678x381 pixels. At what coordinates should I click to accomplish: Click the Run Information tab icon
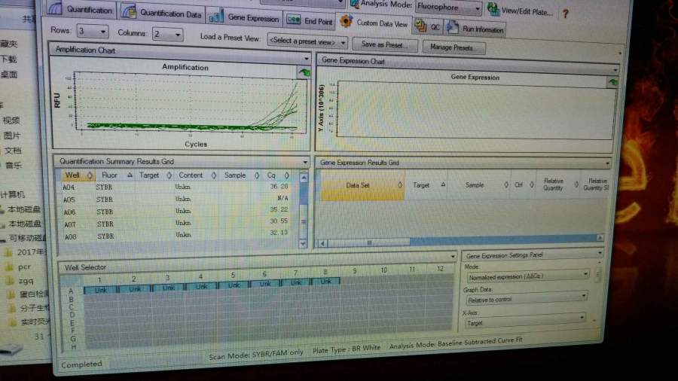point(452,28)
